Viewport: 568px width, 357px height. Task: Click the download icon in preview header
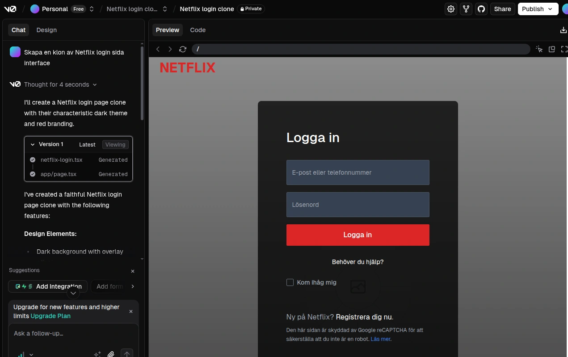(563, 30)
